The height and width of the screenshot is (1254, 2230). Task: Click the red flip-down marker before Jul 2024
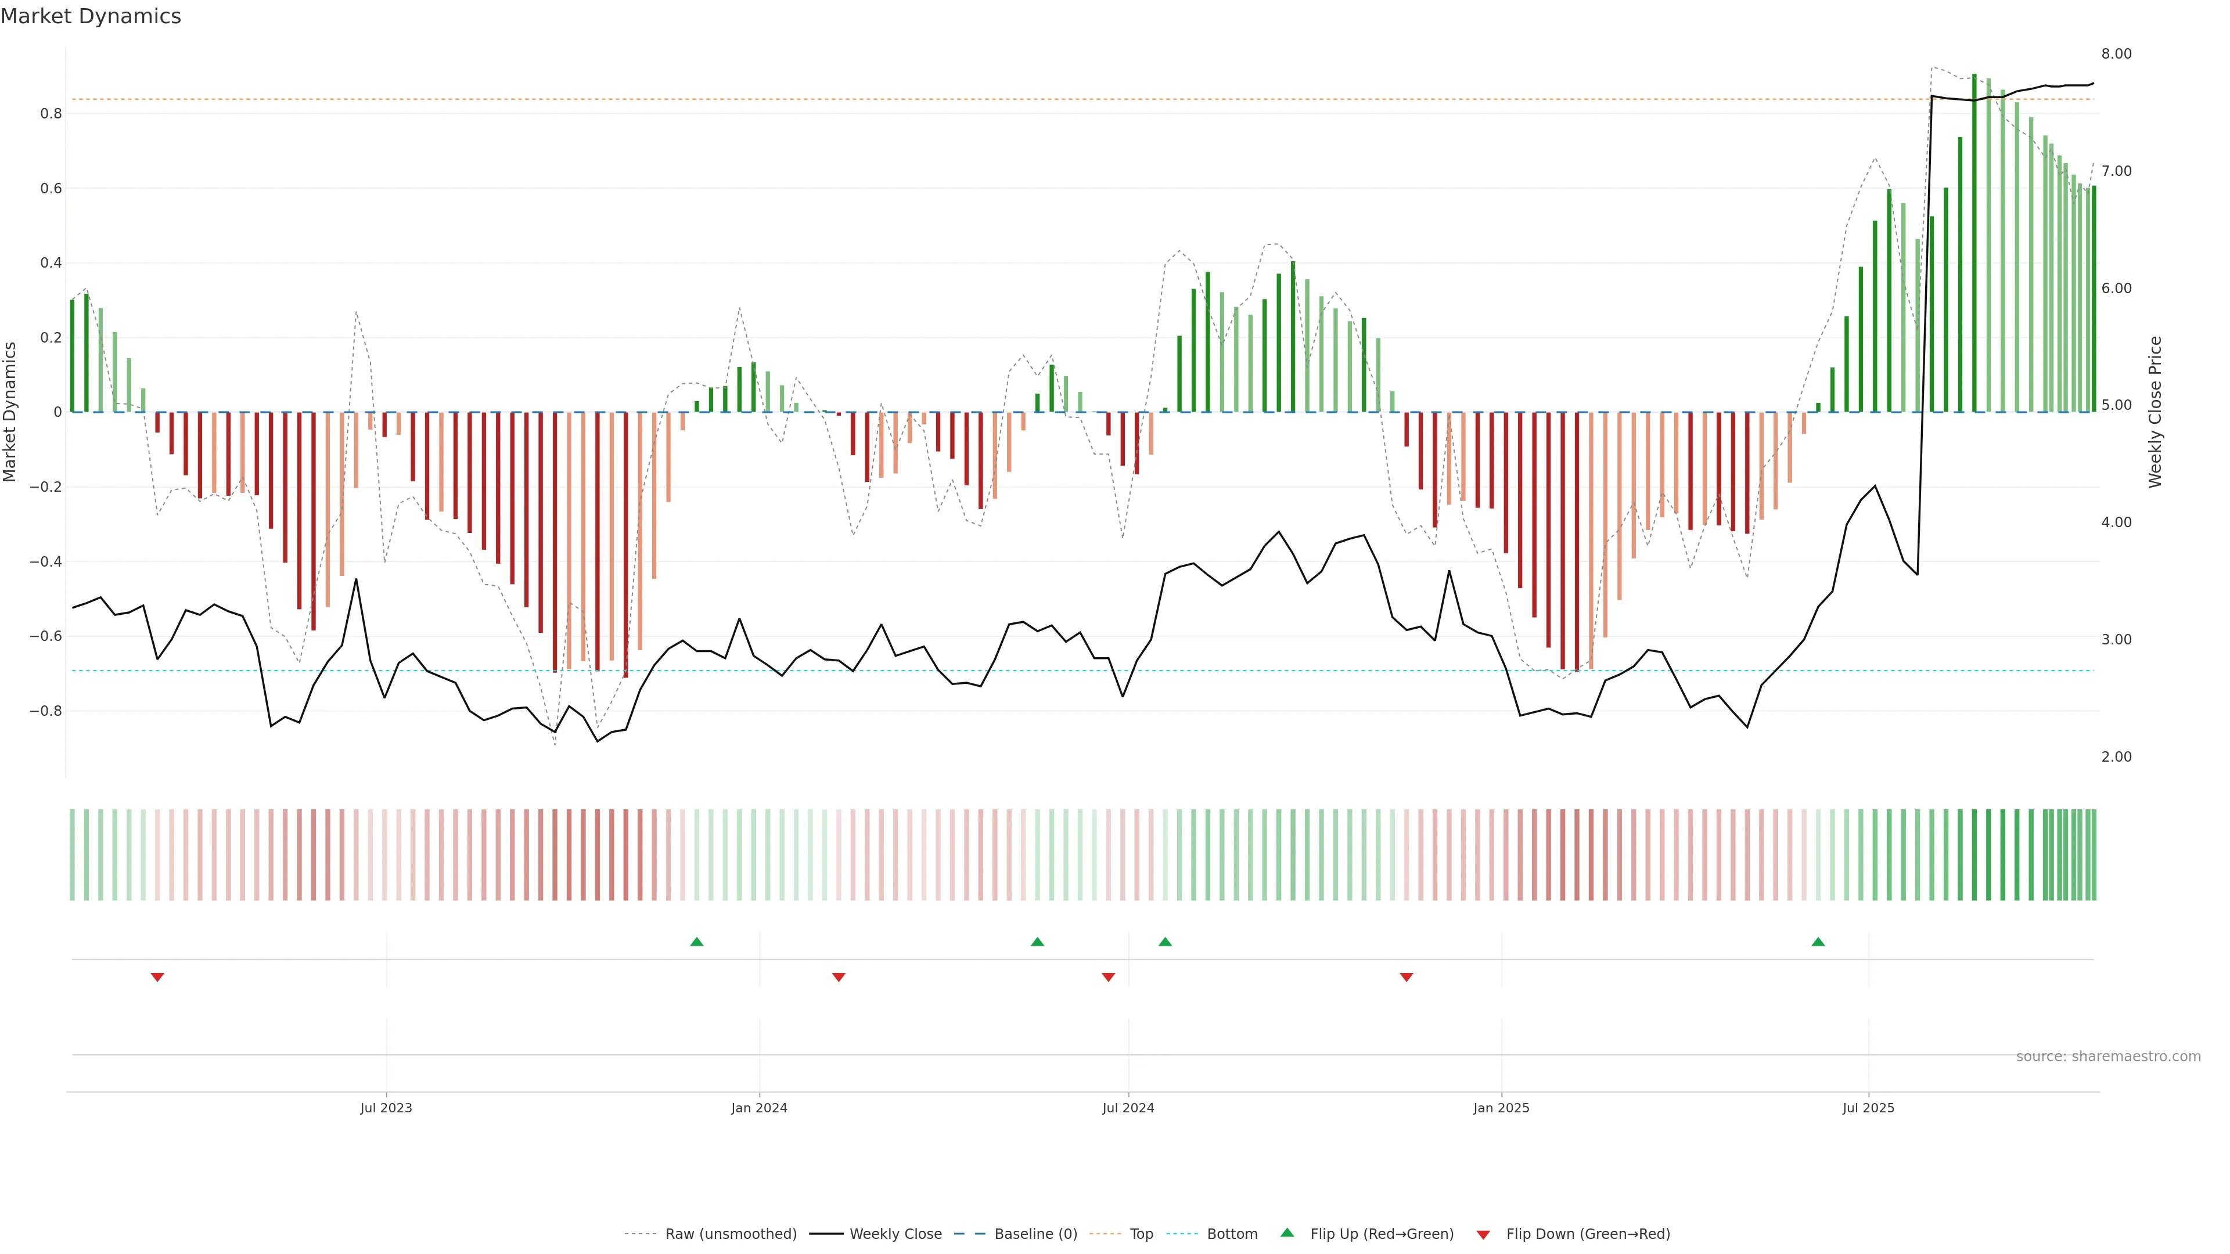tap(1108, 977)
